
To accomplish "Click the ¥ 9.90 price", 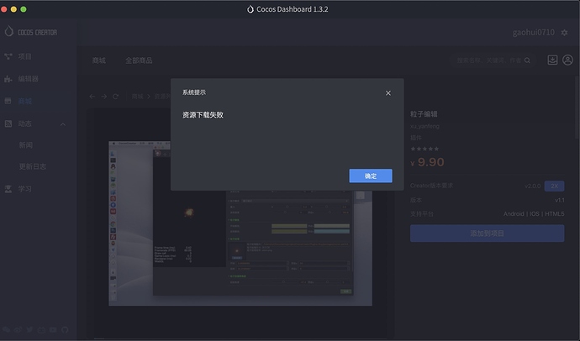I will [427, 162].
